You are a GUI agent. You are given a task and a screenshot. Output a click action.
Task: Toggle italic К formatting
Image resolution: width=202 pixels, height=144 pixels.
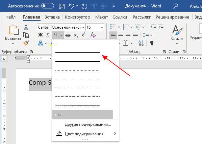pyautogui.click(x=48, y=35)
